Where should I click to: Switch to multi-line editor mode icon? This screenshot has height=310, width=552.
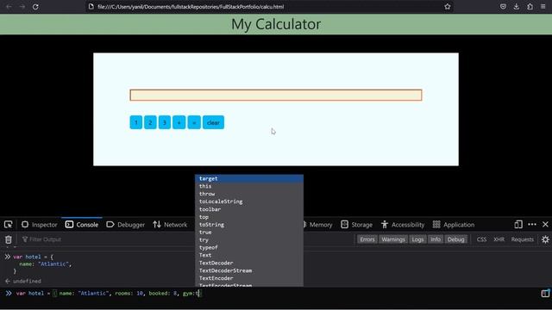click(x=545, y=293)
